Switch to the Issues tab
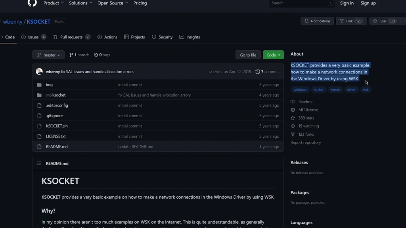Viewport: 406px width, 228px height. pyautogui.click(x=33, y=37)
